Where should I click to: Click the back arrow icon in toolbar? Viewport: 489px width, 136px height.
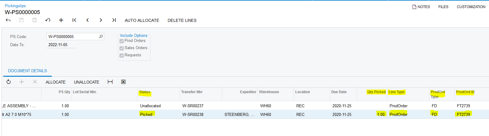(8, 20)
